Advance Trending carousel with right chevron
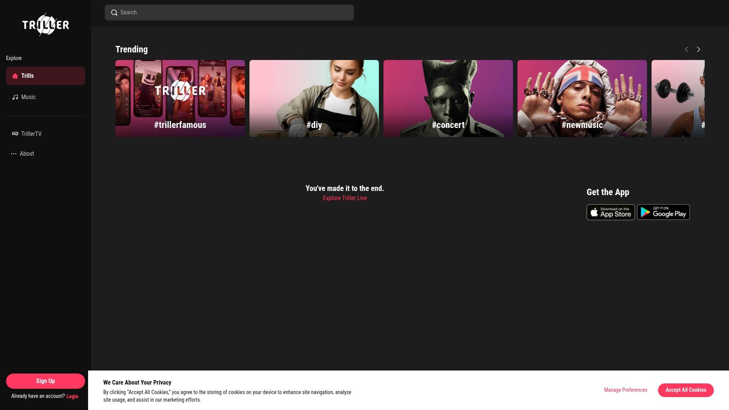This screenshot has height=410, width=729. click(698, 49)
